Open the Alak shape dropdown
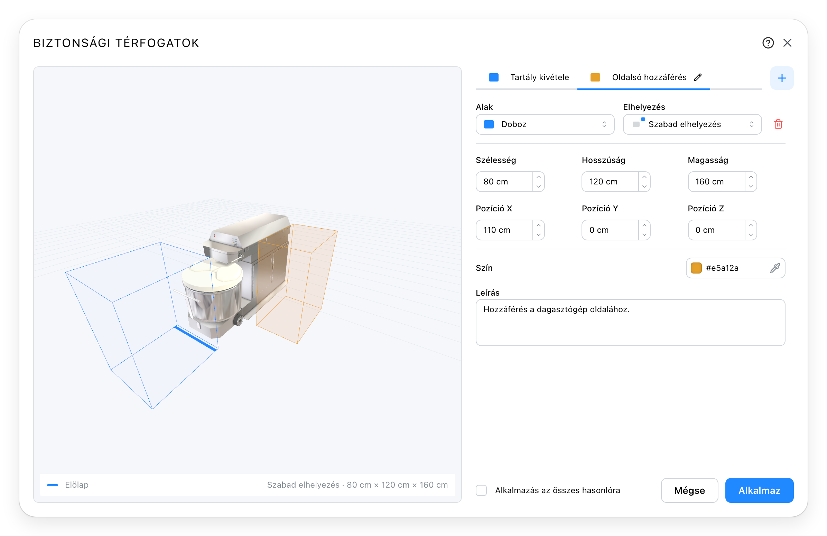 click(x=545, y=124)
